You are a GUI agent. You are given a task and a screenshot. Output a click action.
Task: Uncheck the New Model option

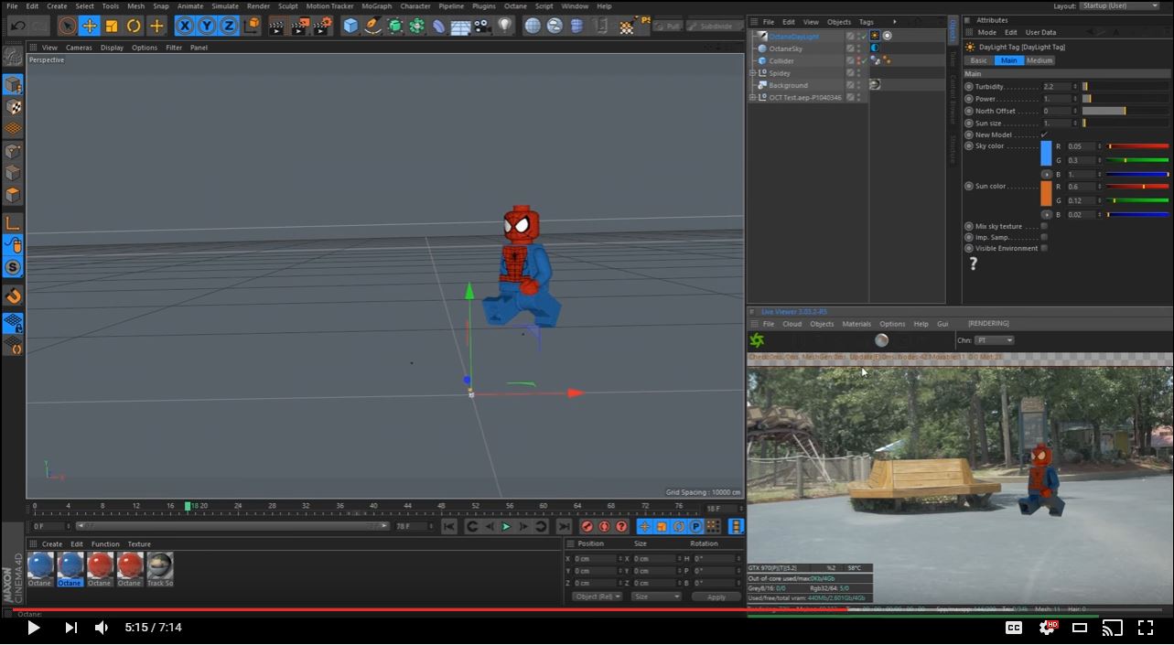click(x=1044, y=134)
